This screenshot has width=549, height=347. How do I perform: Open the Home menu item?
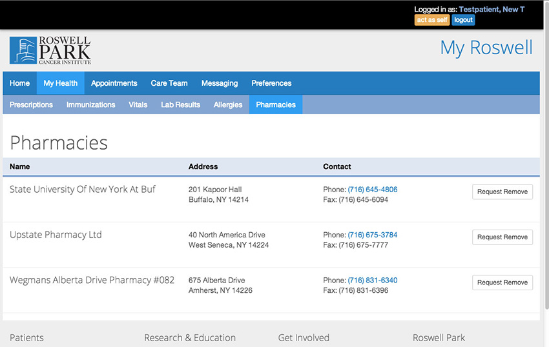click(x=19, y=83)
